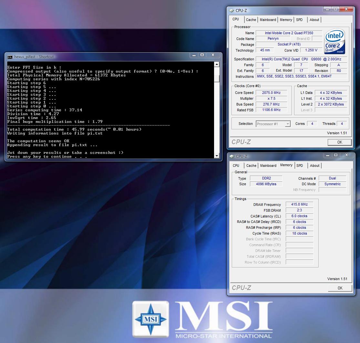
Task: Select the active Memory tab in lower window
Action: [286, 165]
